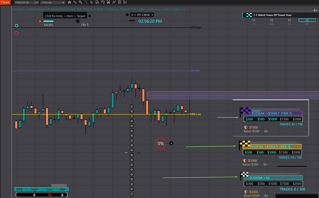The image size is (319, 198).
Task: Click the red 12 value in ORB panel
Action: (49, 195)
